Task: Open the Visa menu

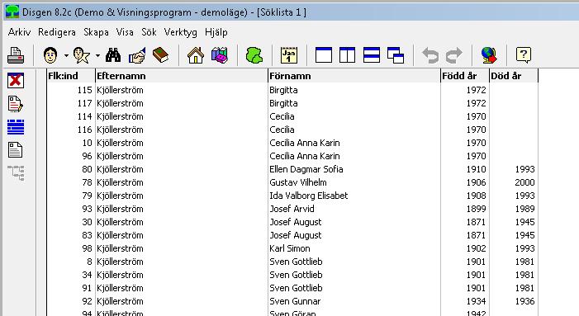Action: [x=125, y=32]
